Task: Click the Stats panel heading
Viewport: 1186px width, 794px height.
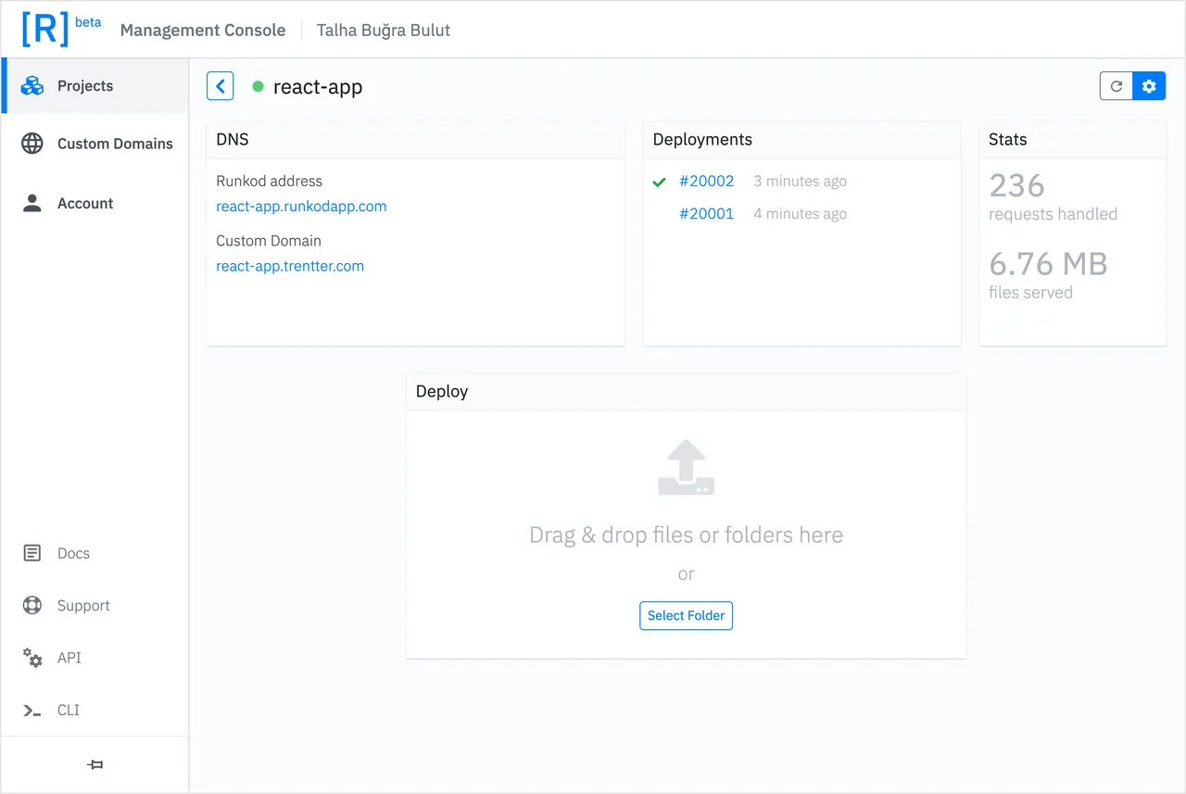Action: (x=1007, y=139)
